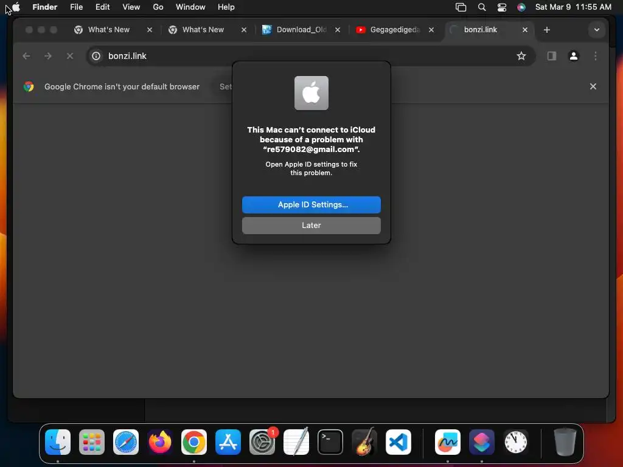Switch to the Gegagedigeda YouTube tab
The image size is (623, 467).
click(x=394, y=30)
